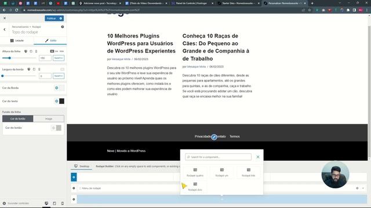
Task: Reload the page in Chrome toolbar
Action: click(17, 10)
